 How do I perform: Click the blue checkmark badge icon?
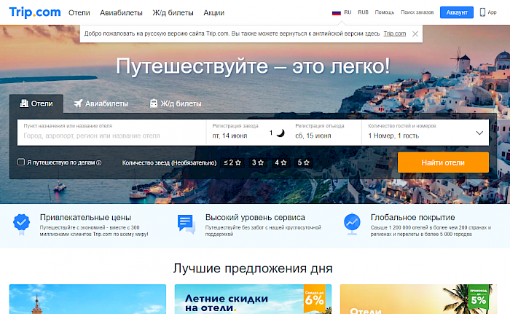tap(21, 224)
